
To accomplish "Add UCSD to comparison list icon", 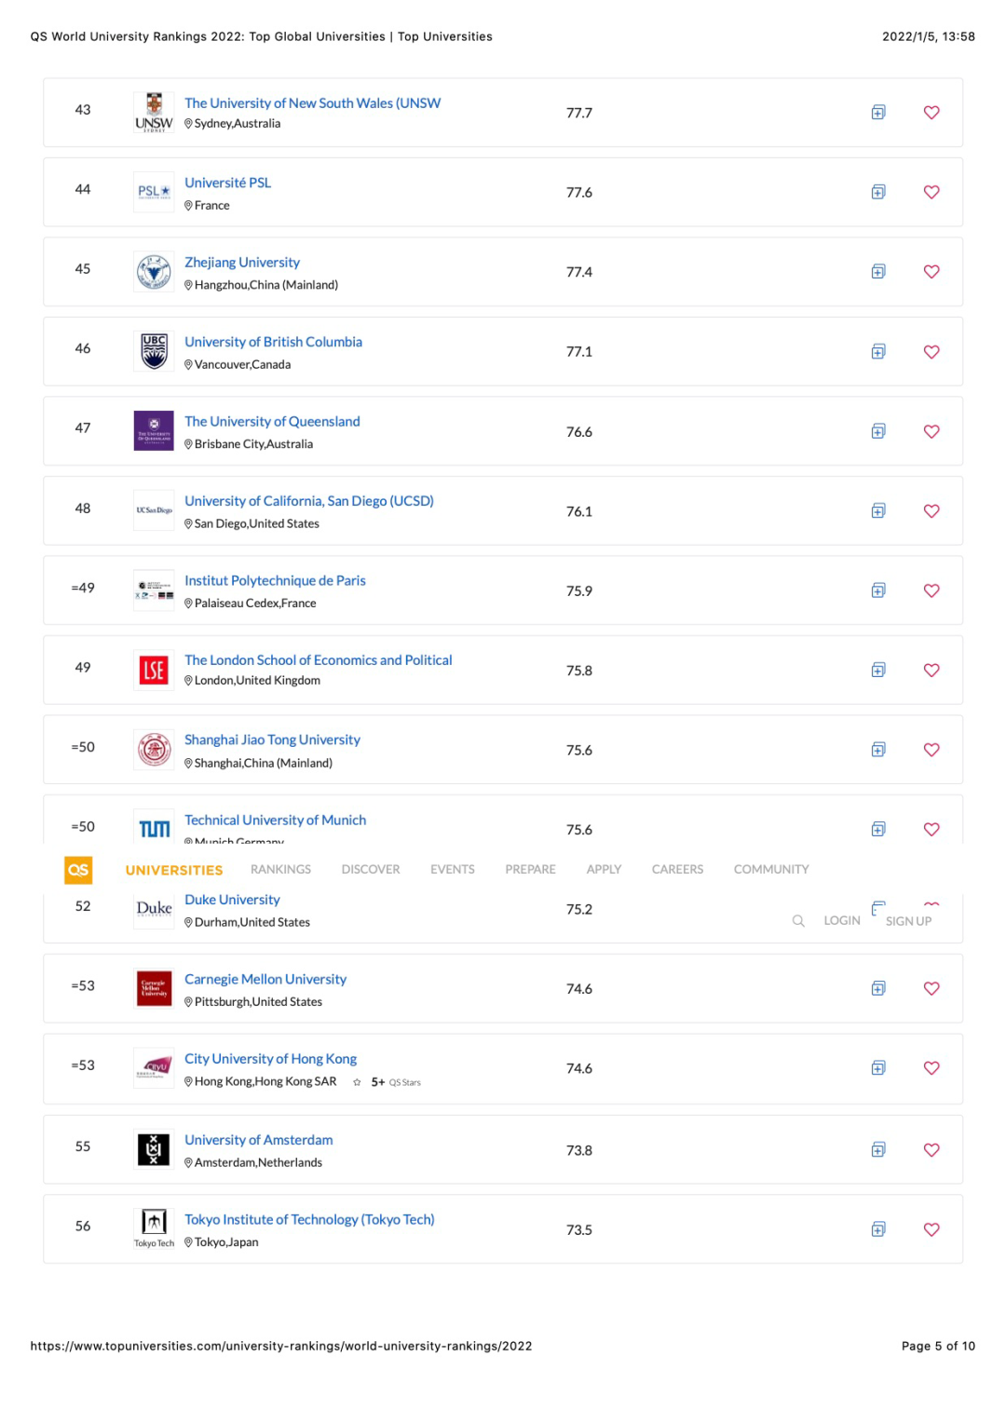I will point(878,511).
